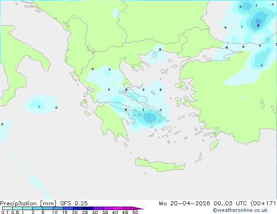
Task: Click the over-50 arrow tip of legend
Action: 138,208
